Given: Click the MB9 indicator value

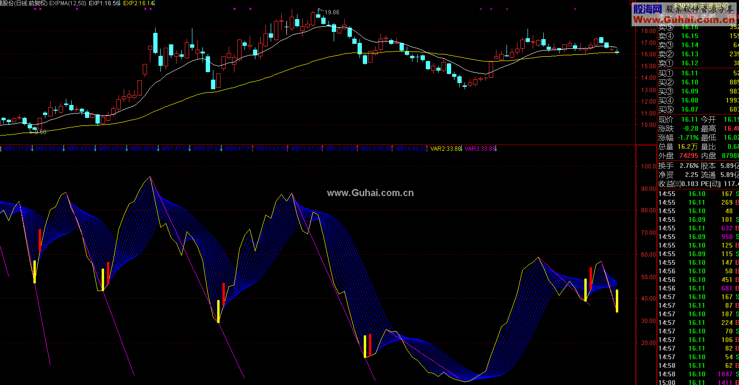Looking at the screenshot, I should (x=238, y=149).
